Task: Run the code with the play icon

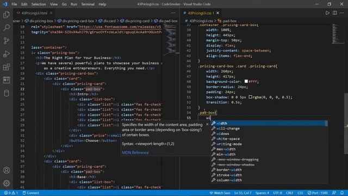Action: click(327, 13)
